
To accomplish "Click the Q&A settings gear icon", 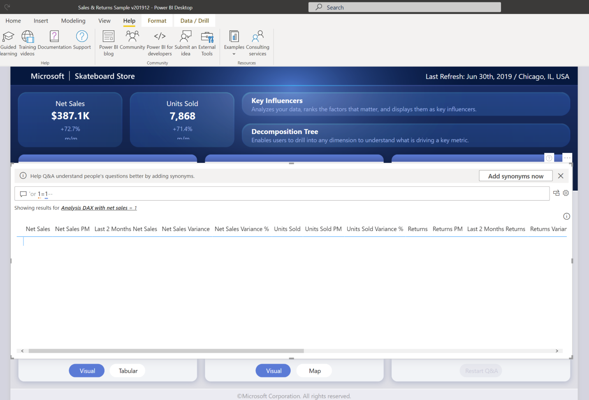I will point(566,193).
